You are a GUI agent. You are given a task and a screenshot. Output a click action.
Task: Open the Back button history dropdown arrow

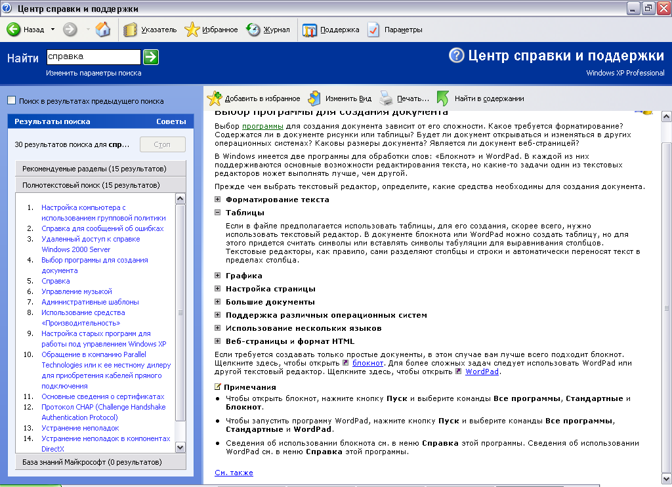tap(52, 30)
